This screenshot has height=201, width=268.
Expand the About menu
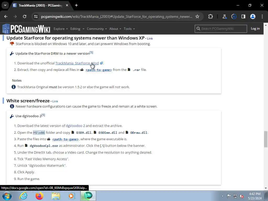(115, 29)
